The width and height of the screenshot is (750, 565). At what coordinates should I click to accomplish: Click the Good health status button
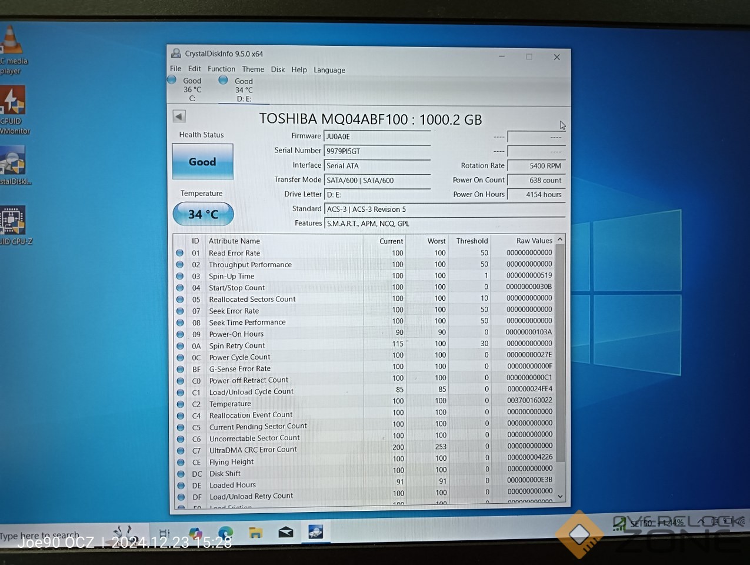click(202, 162)
